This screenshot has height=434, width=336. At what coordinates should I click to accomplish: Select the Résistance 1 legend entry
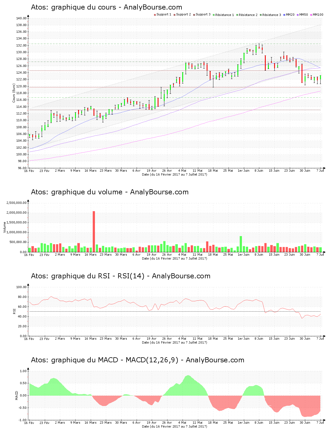point(223,15)
